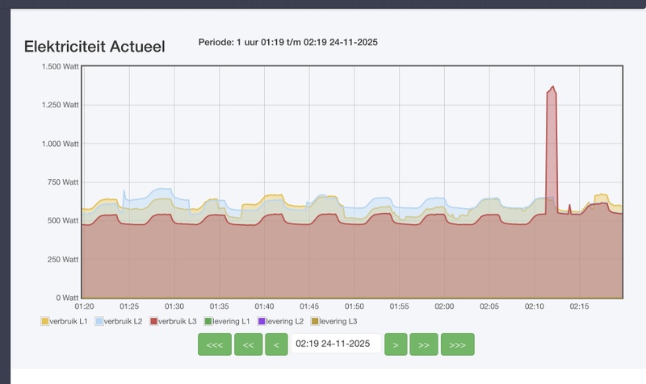Click the >> step forward button
The image size is (646, 384).
(x=424, y=344)
